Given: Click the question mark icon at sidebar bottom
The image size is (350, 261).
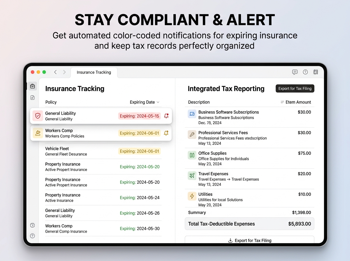Looking at the screenshot, I should pyautogui.click(x=33, y=236).
